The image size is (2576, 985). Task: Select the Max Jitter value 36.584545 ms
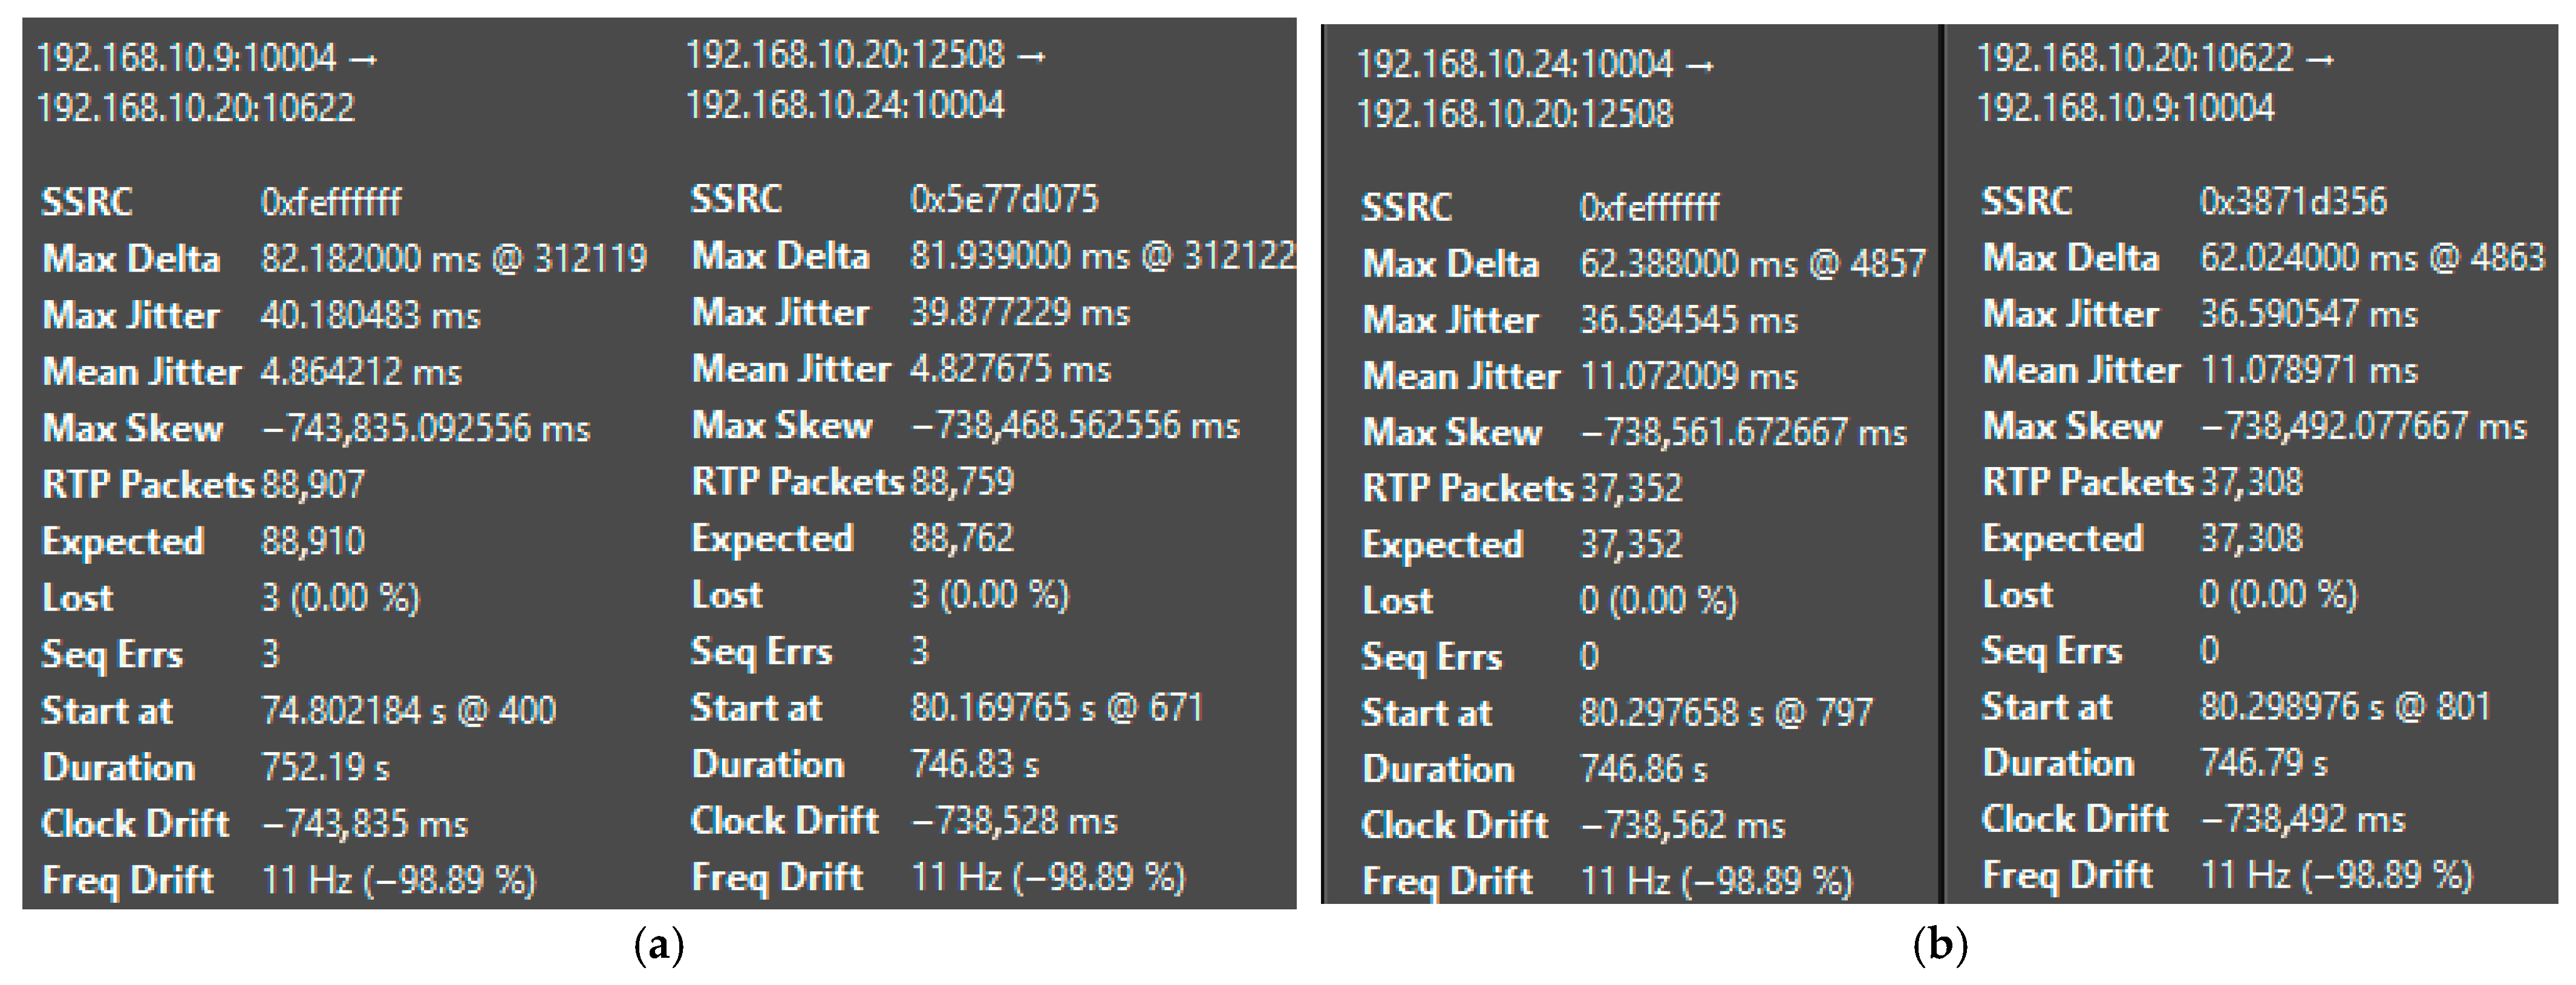(x=1688, y=320)
